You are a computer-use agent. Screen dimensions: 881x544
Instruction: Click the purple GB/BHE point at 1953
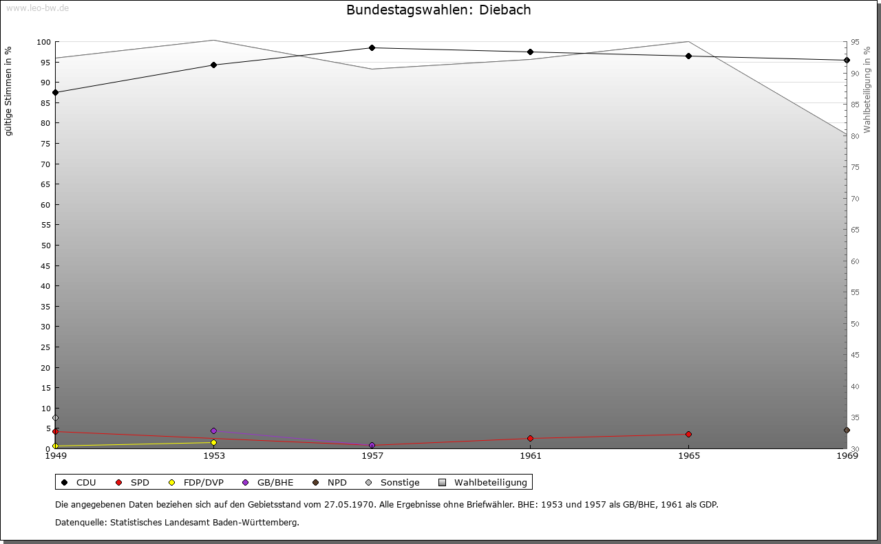tap(213, 431)
